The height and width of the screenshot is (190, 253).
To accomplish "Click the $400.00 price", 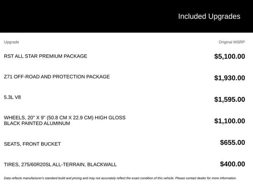I will pos(232,164).
